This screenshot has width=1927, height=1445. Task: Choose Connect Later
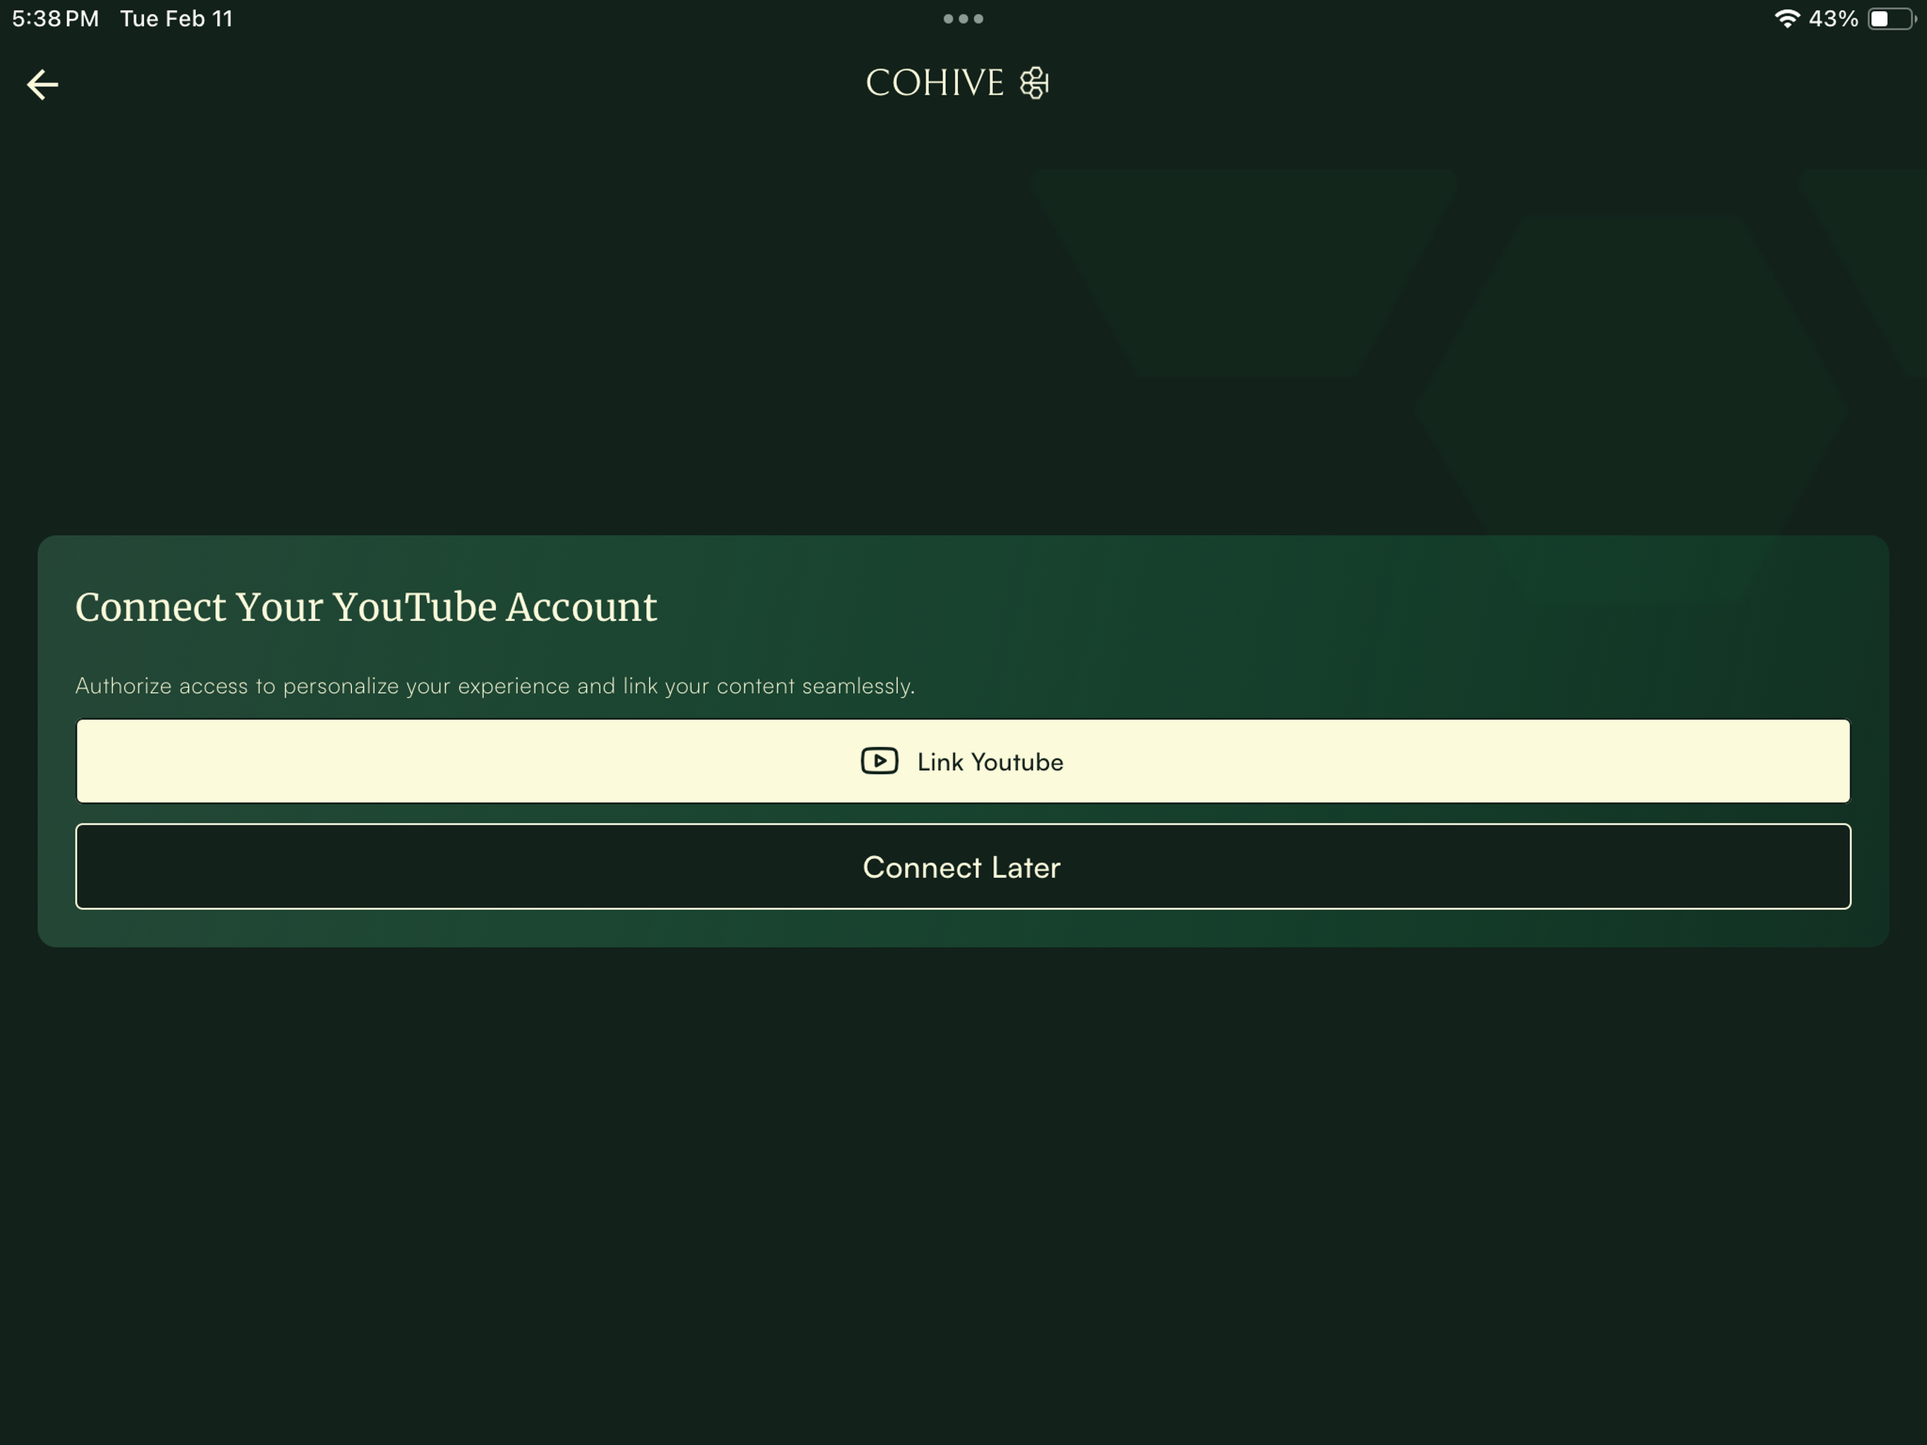pyautogui.click(x=963, y=866)
